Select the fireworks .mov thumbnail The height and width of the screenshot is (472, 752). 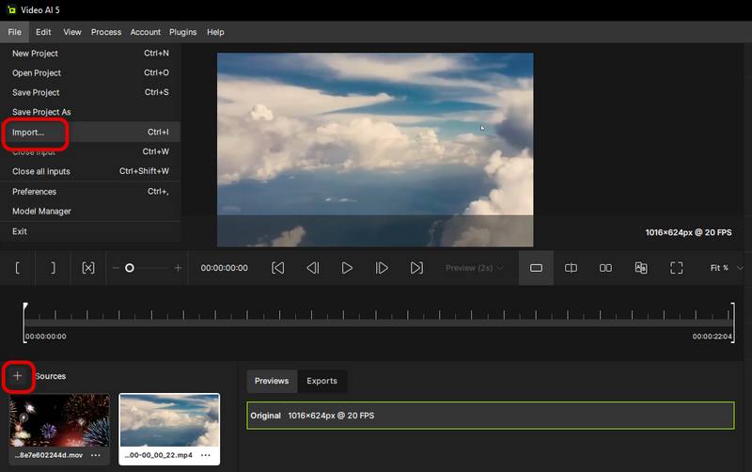[x=59, y=420]
